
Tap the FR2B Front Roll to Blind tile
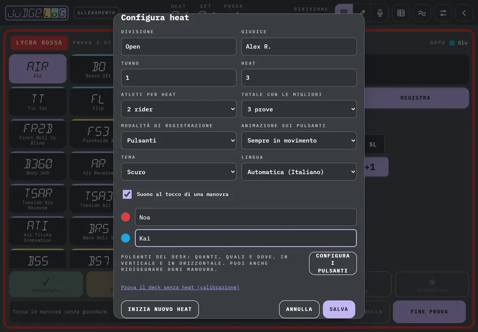tap(38, 134)
